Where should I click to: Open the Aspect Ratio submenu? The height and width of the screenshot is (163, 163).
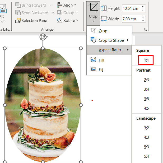click(x=110, y=50)
